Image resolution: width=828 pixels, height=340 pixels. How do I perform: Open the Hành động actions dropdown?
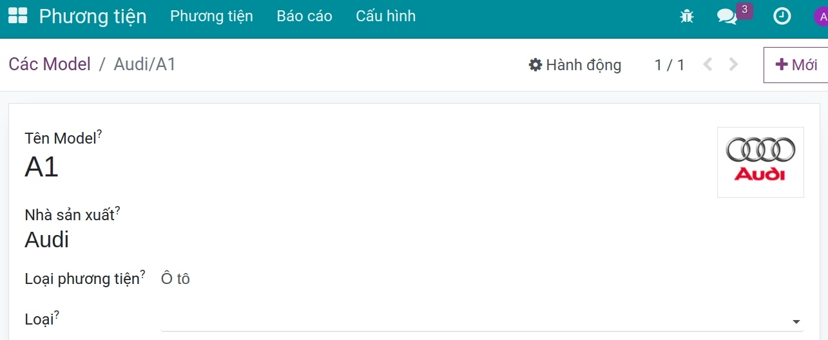575,65
